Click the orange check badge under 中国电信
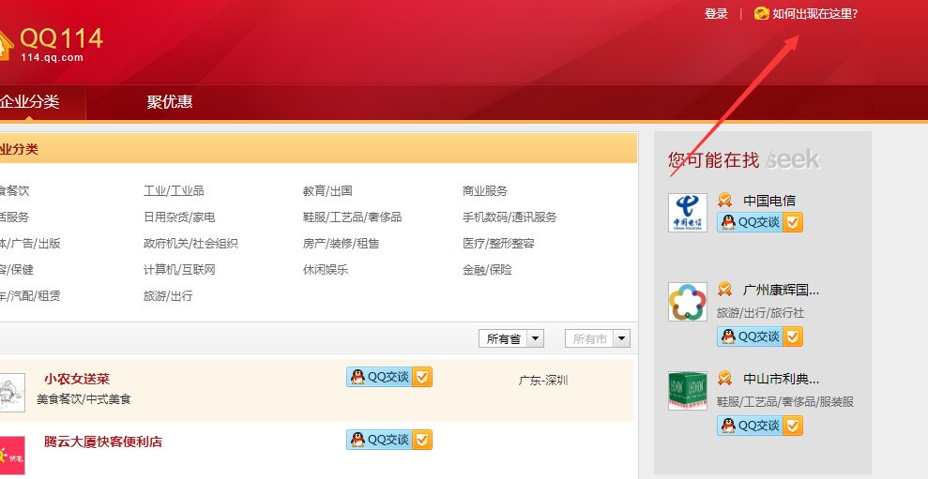 (793, 222)
